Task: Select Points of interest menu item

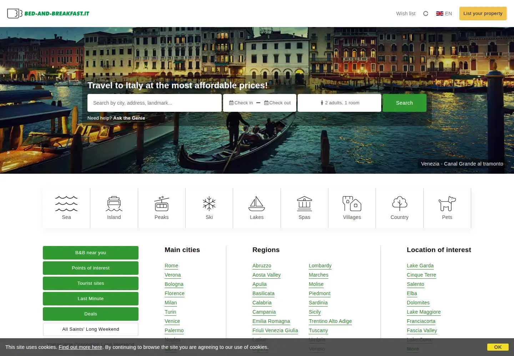Action: coord(91,268)
